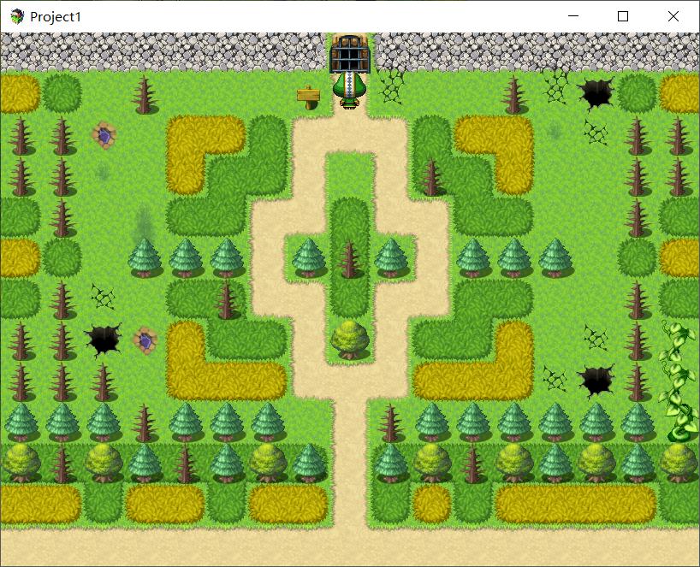Click the black hole near the top-right wall
The height and width of the screenshot is (567, 700).
596,94
